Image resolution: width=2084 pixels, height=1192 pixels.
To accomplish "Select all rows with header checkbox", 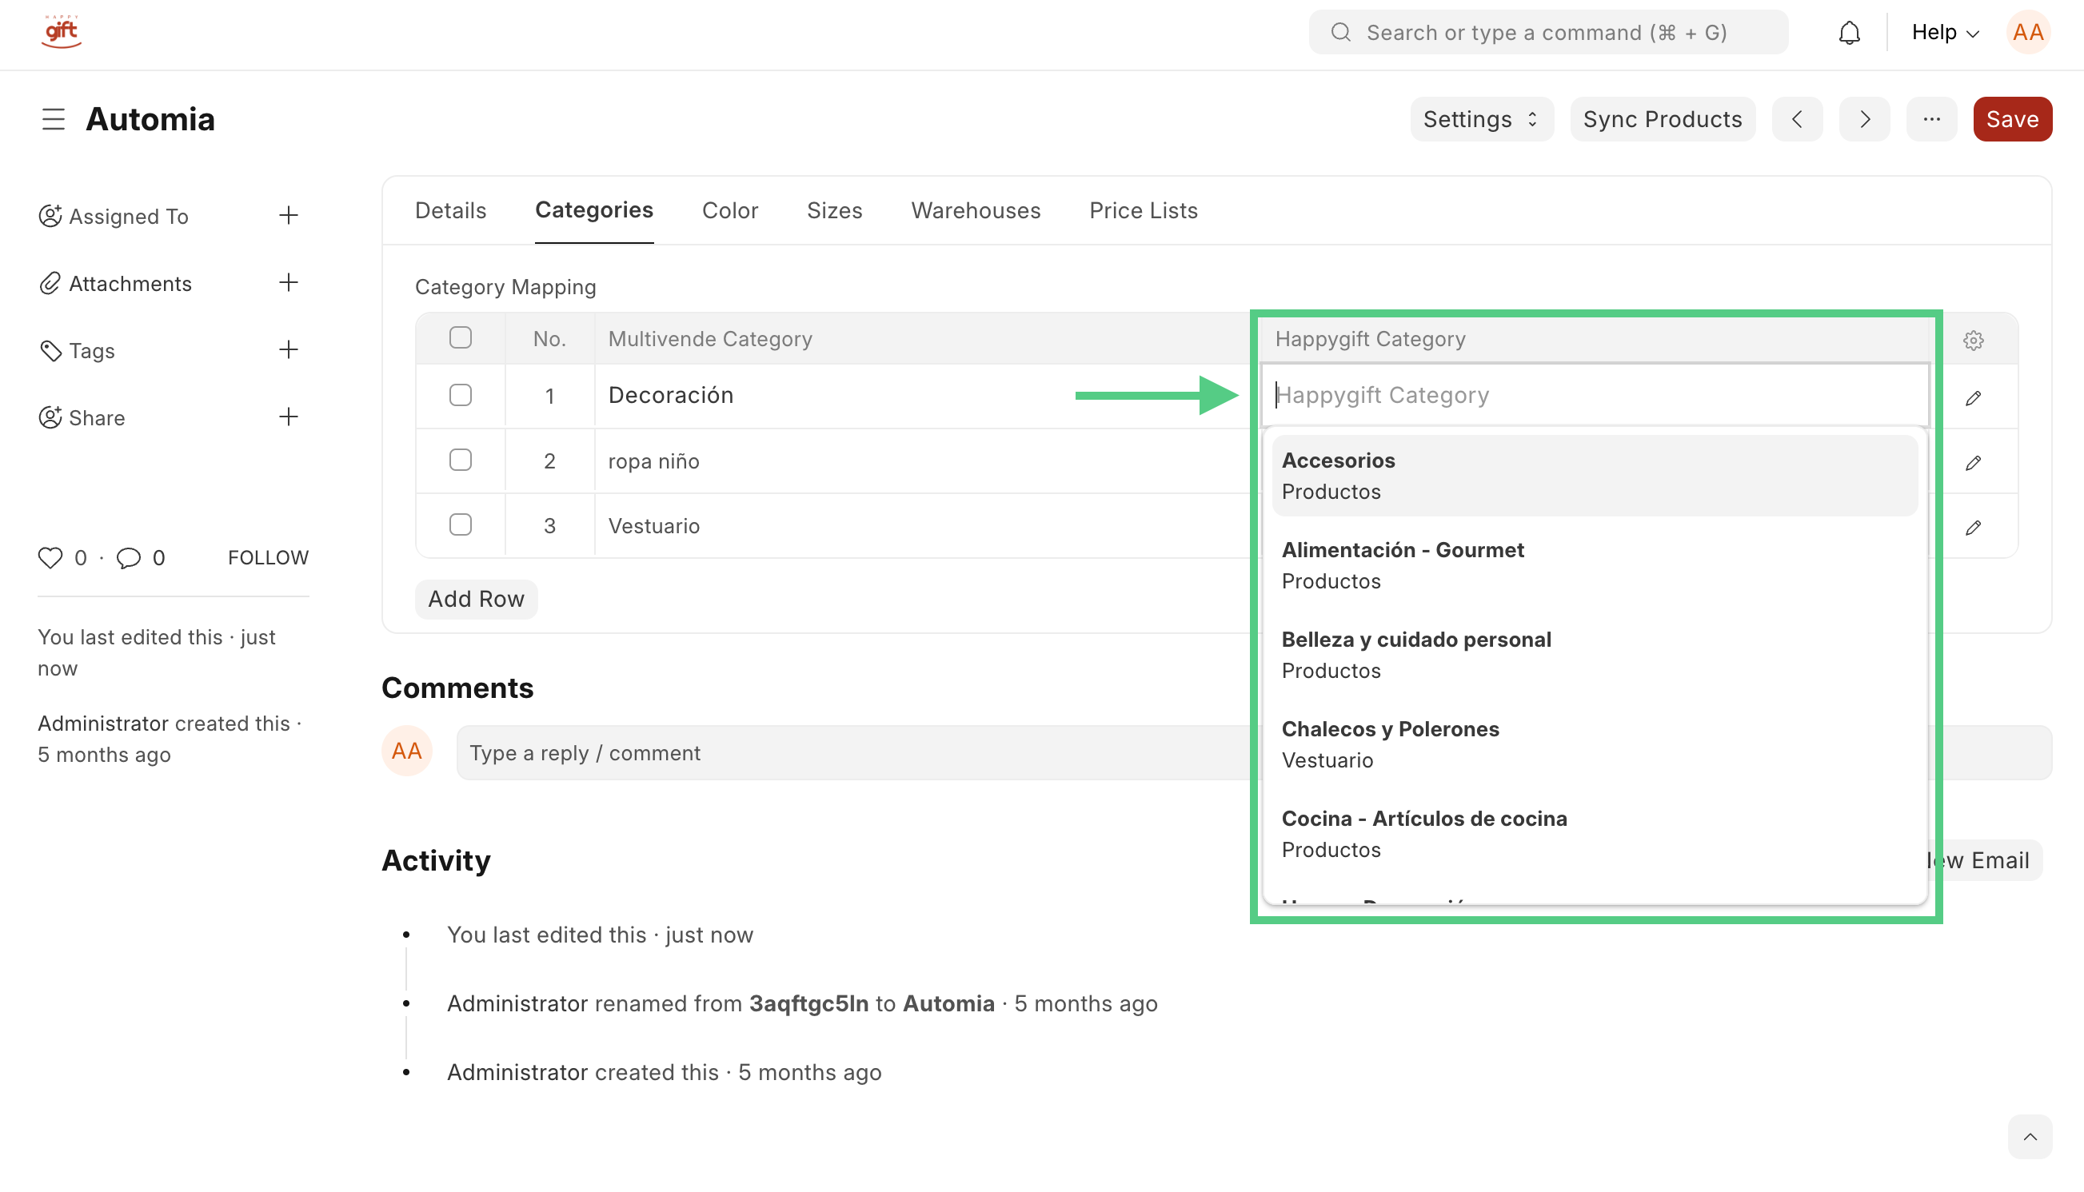I will (x=460, y=338).
